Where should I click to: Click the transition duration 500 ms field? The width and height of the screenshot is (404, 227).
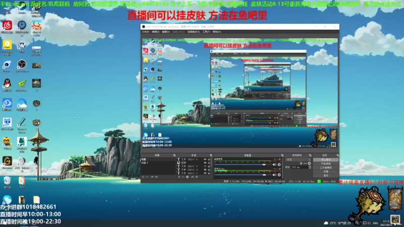[300, 167]
